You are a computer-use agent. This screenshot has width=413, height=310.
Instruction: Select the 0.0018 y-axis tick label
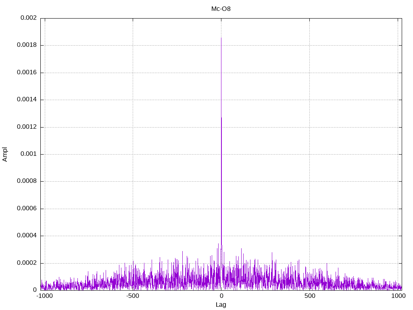[x=27, y=45]
